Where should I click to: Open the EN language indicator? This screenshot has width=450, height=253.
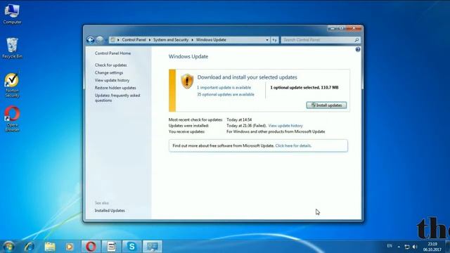tap(390, 246)
